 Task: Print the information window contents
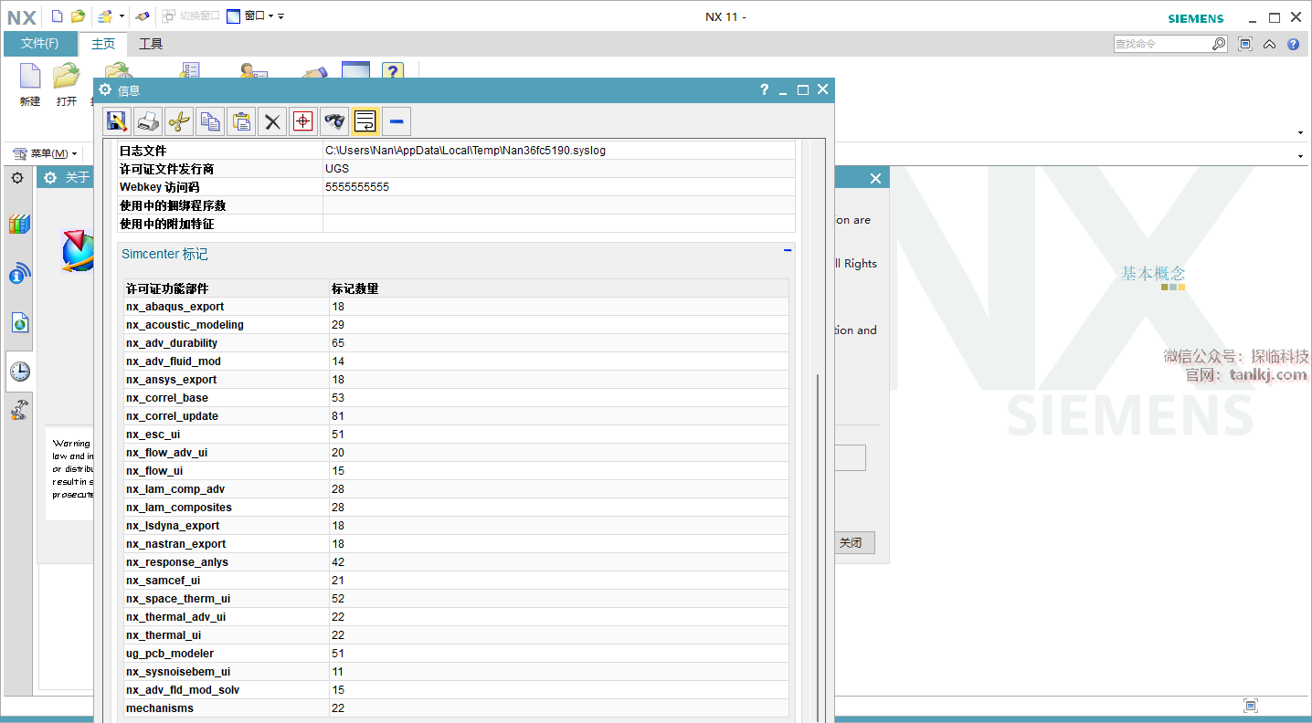pos(148,121)
